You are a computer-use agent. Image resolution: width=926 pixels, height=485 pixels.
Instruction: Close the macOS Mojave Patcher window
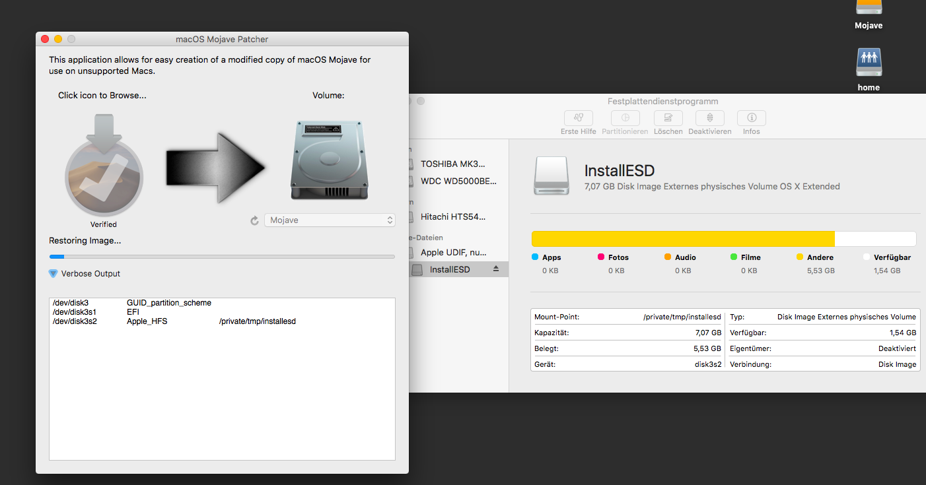point(45,40)
